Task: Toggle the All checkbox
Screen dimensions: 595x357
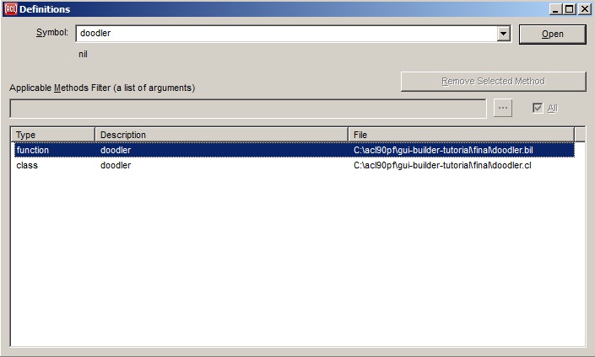Action: pos(537,109)
